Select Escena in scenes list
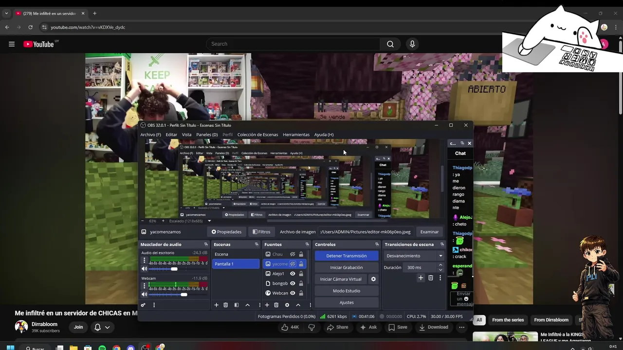The width and height of the screenshot is (623, 350). [236, 254]
